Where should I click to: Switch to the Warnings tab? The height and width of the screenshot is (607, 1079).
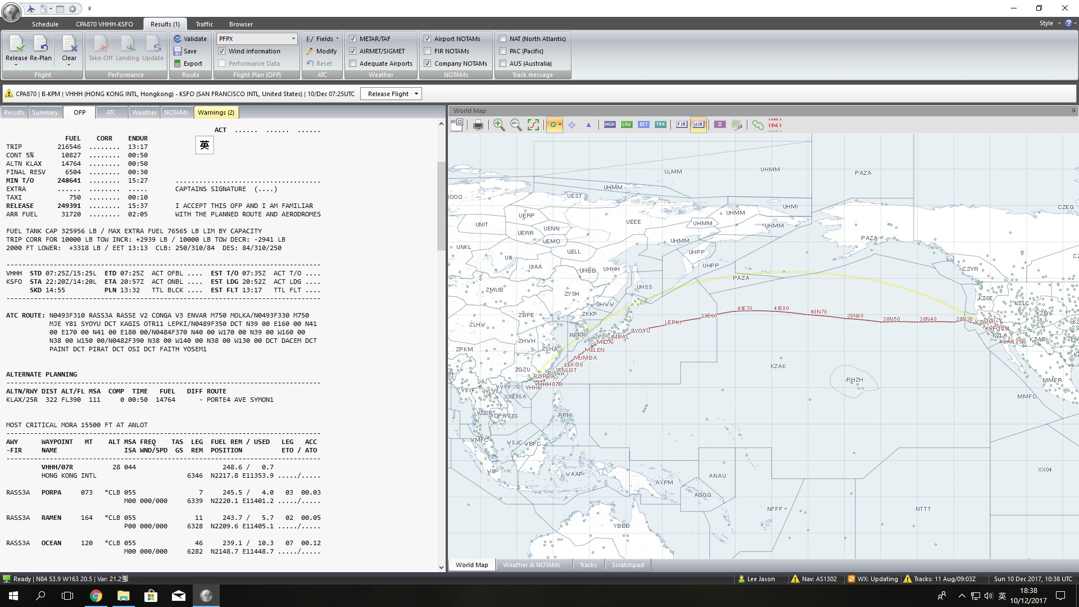(216, 112)
